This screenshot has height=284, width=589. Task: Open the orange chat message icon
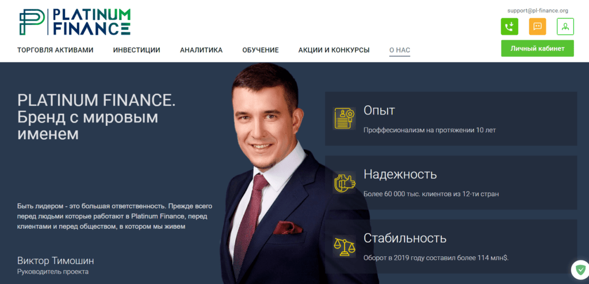click(x=538, y=26)
